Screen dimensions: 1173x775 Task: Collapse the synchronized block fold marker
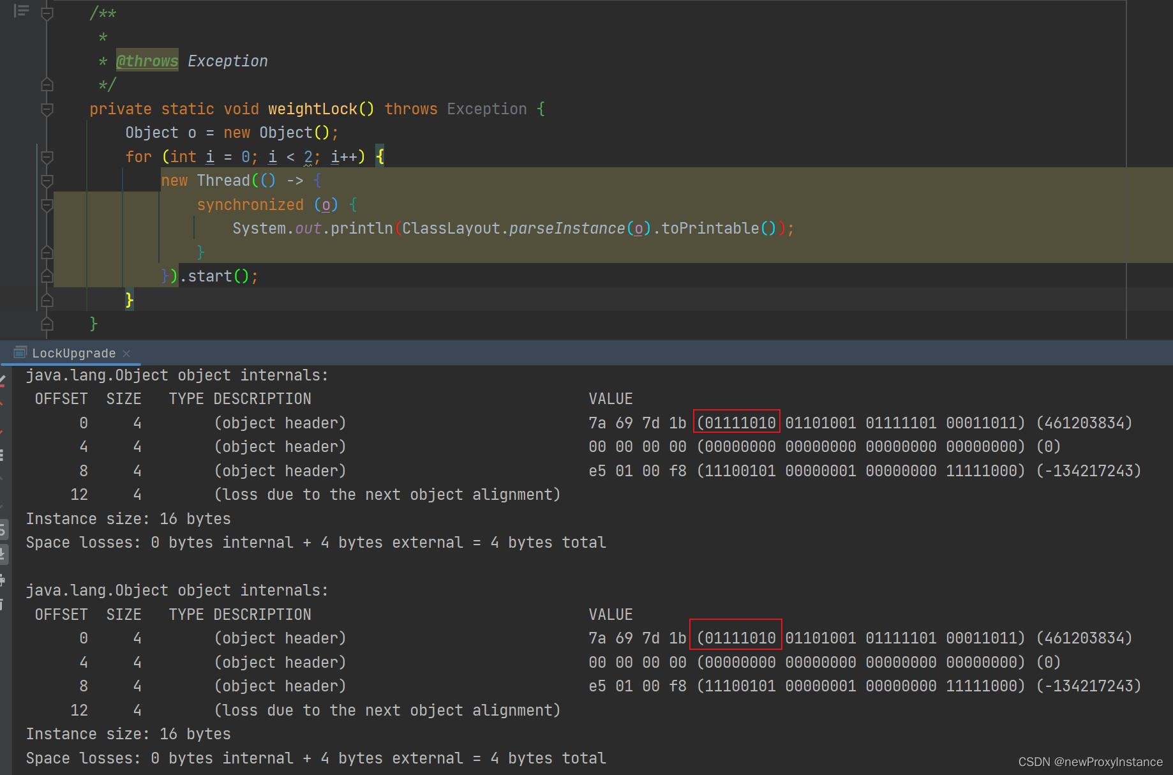coord(47,205)
